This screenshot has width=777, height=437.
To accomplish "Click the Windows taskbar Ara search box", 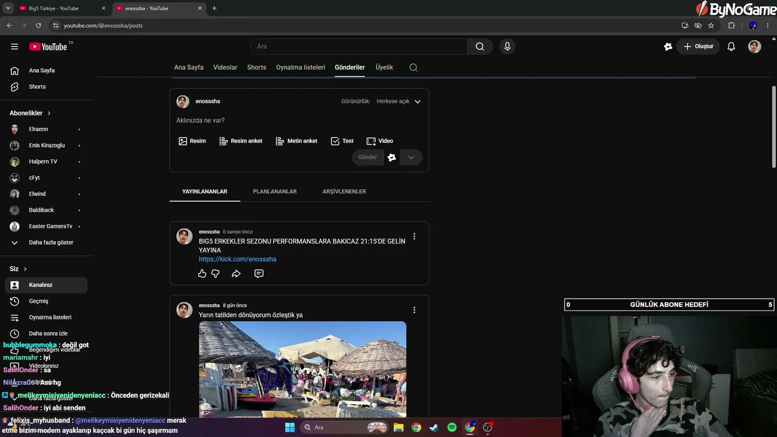I will pyautogui.click(x=344, y=427).
